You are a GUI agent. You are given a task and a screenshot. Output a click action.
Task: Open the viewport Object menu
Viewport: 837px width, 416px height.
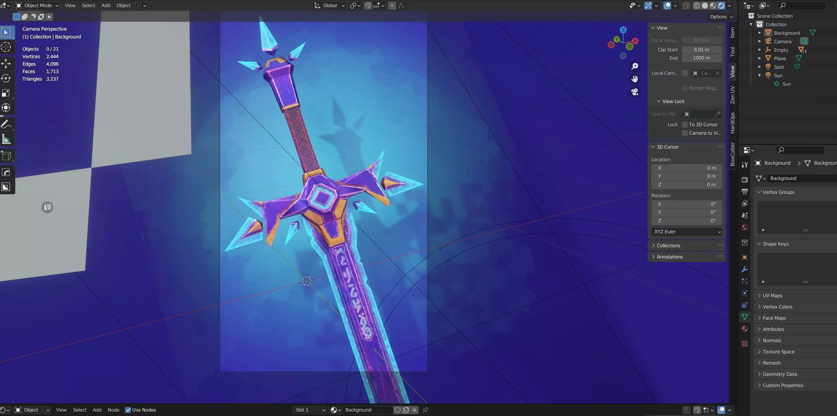pos(123,5)
